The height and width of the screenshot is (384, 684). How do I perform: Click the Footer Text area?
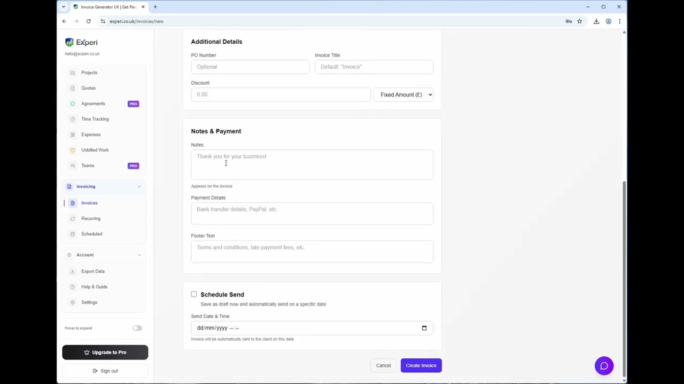pos(312,251)
